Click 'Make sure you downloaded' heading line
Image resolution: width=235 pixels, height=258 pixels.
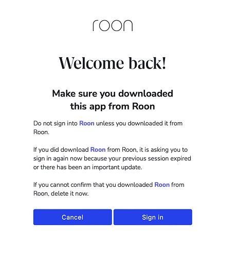pos(113,94)
